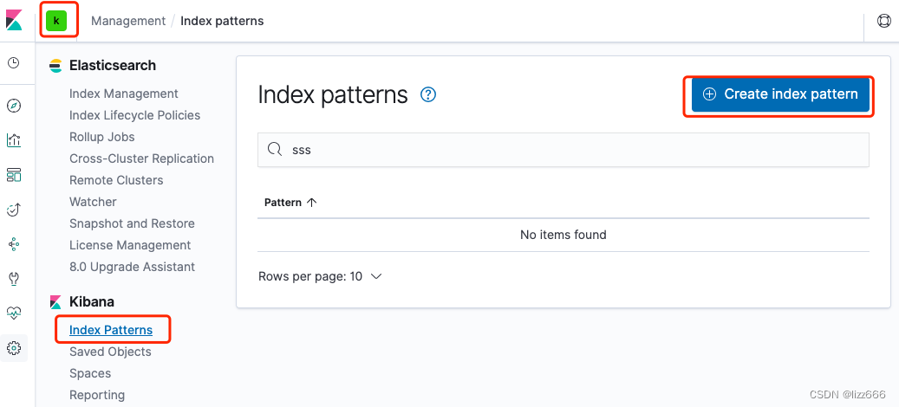Open Dashboard icon in sidebar
The image size is (899, 407).
(14, 175)
